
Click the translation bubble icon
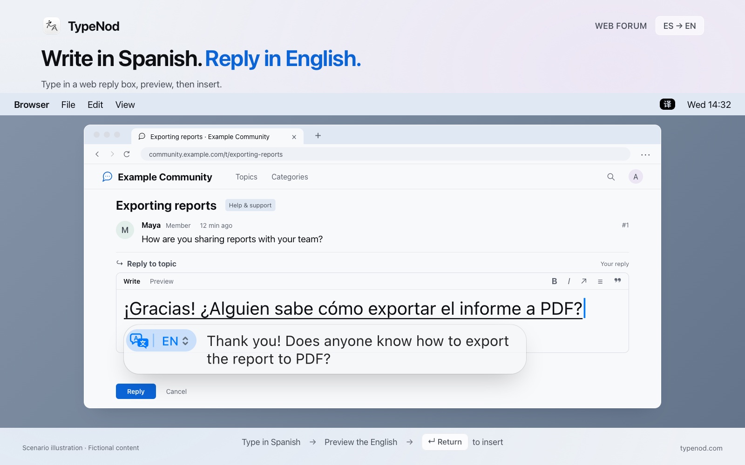pos(139,341)
